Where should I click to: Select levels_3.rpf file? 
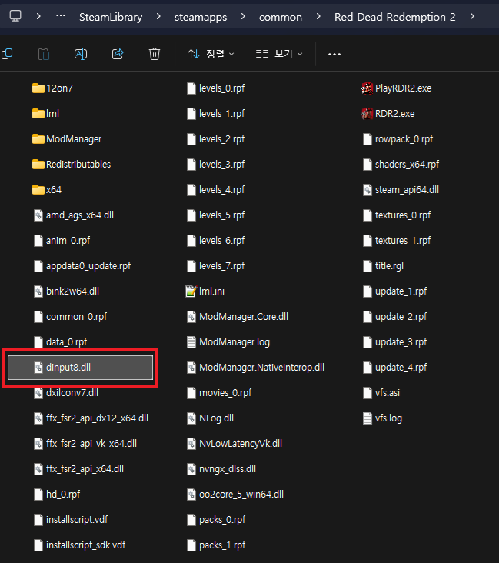click(216, 165)
